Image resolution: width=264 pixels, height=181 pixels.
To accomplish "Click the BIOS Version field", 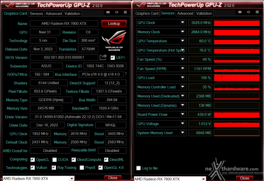I will (x=64, y=57).
